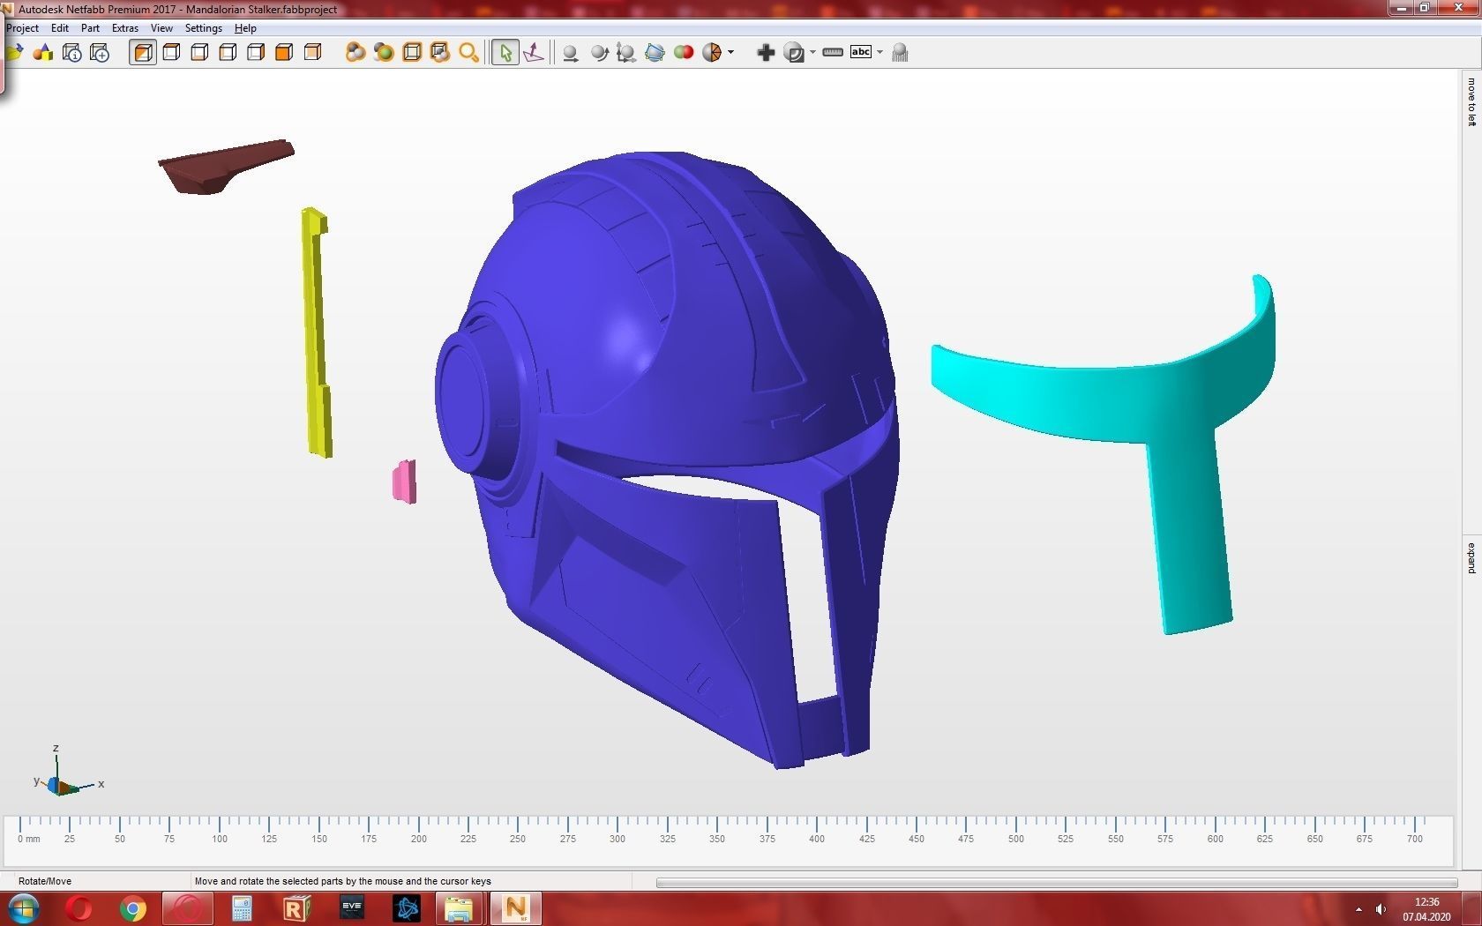Click the third view cube icon
This screenshot has height=926, width=1482.
coord(199,53)
